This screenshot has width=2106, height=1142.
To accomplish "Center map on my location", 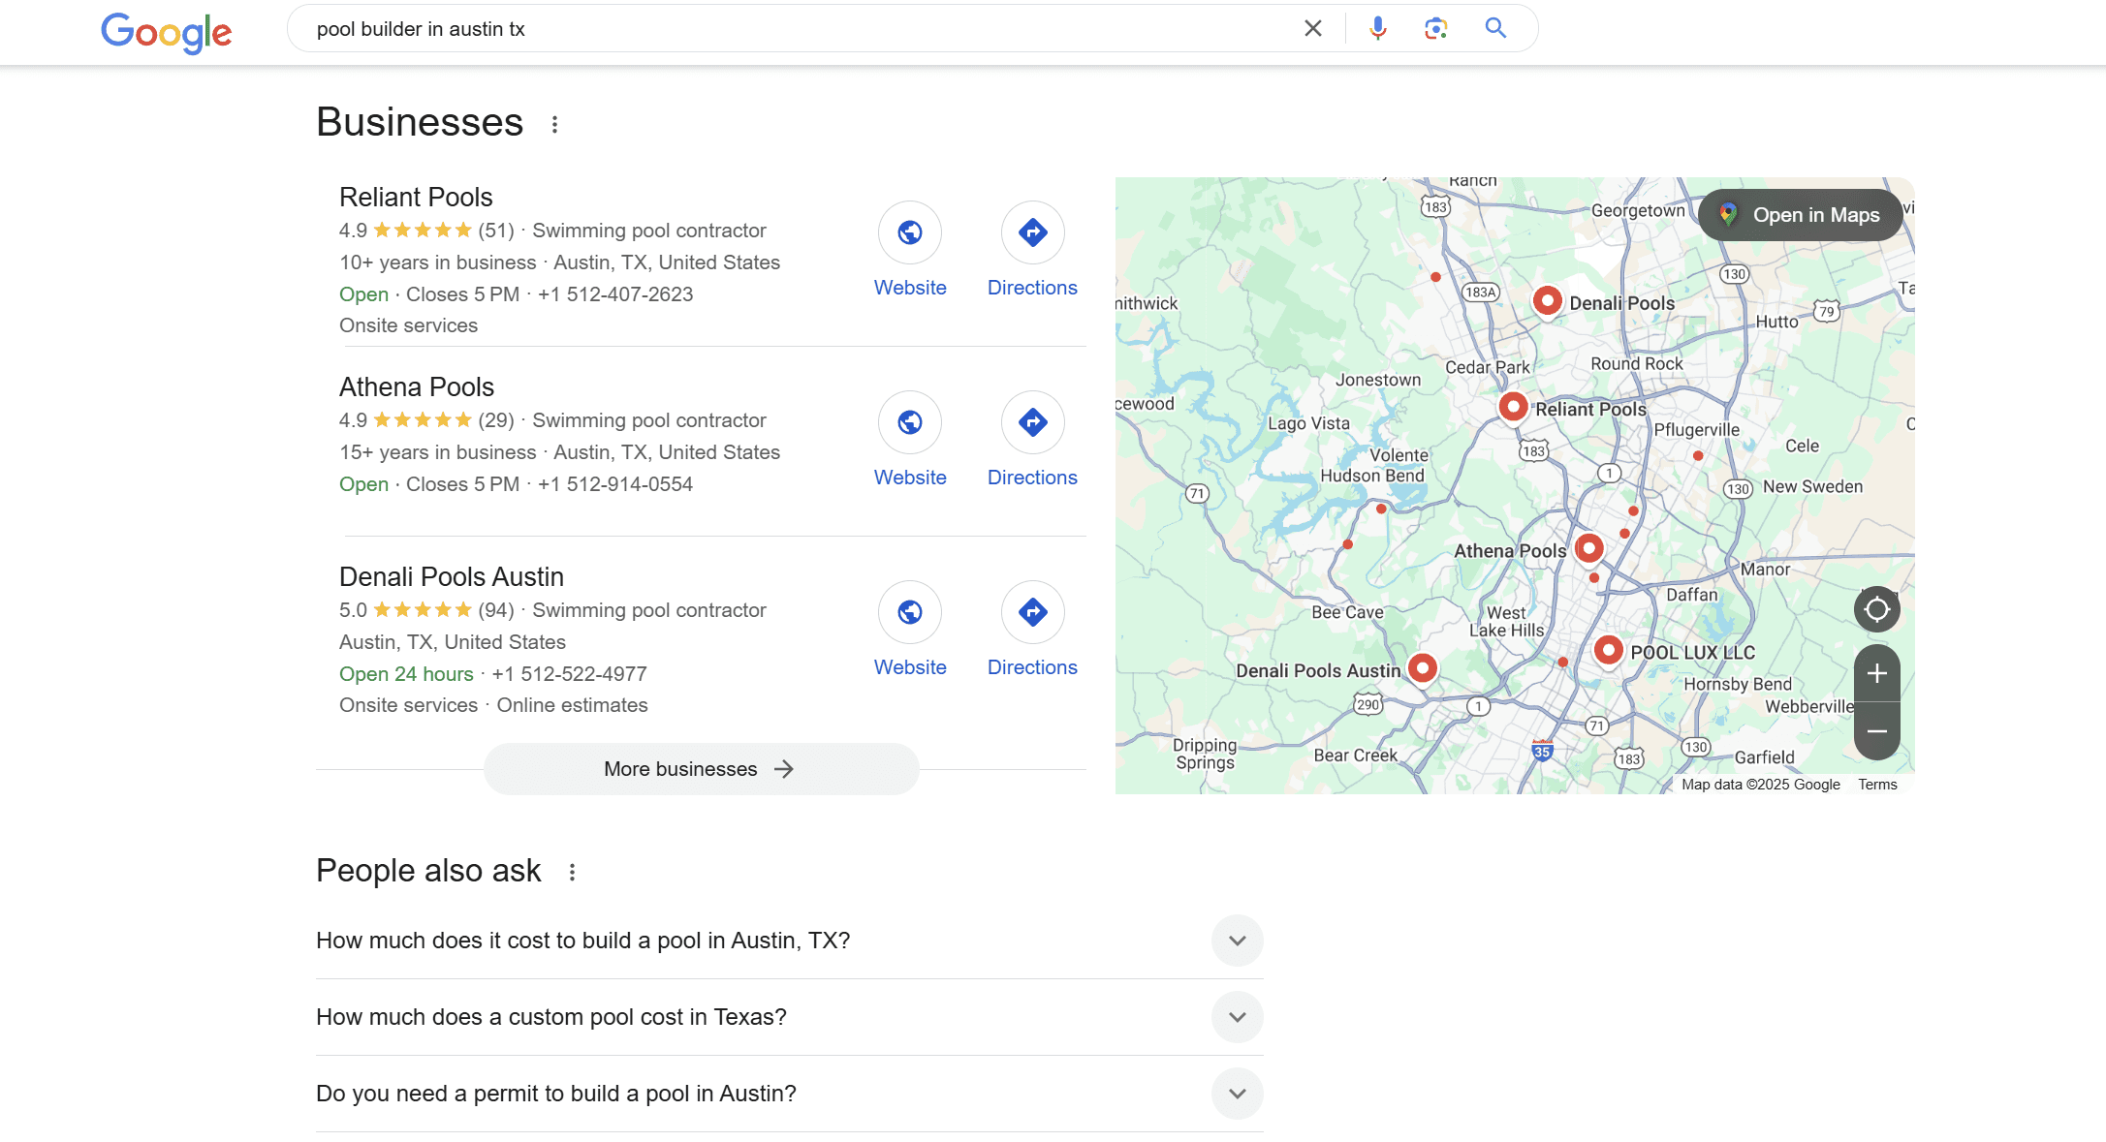I will point(1877,609).
